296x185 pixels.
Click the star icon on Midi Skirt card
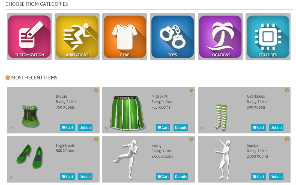(192, 90)
